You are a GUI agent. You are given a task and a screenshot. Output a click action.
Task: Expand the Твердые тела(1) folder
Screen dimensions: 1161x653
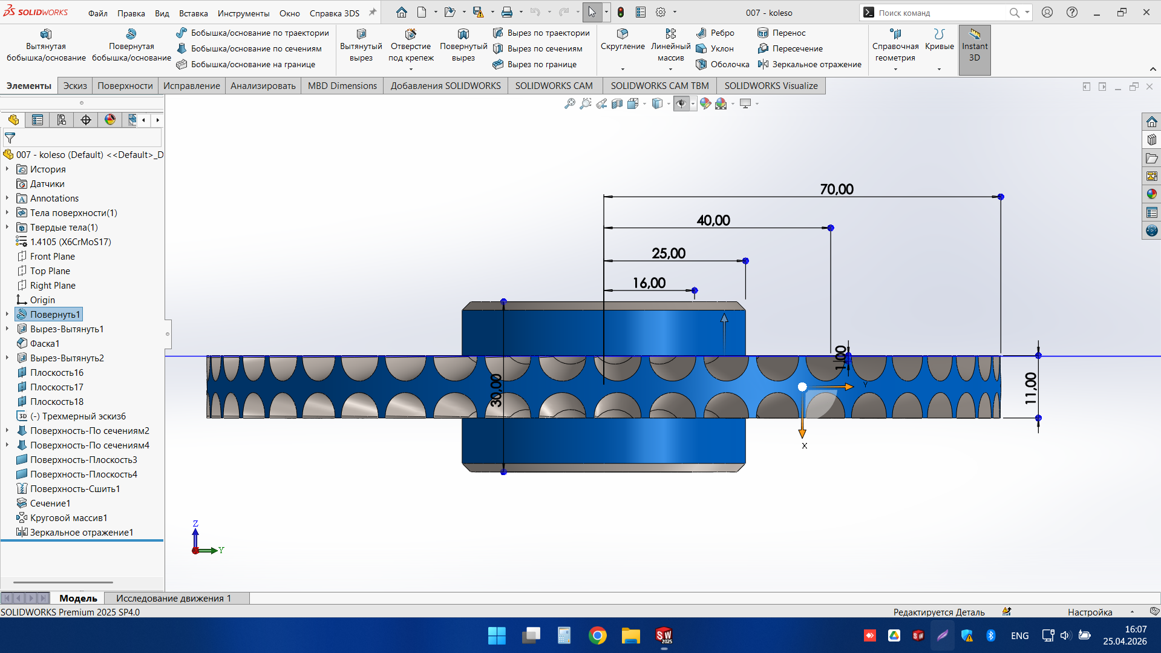pos(7,228)
